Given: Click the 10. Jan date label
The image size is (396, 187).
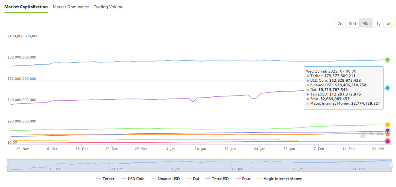Looking at the screenshot, I should point(200,149).
